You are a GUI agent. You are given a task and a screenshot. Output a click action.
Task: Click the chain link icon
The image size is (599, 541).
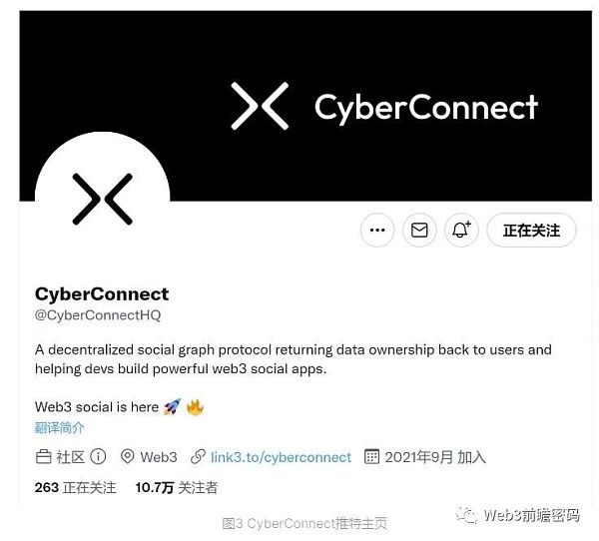point(198,456)
